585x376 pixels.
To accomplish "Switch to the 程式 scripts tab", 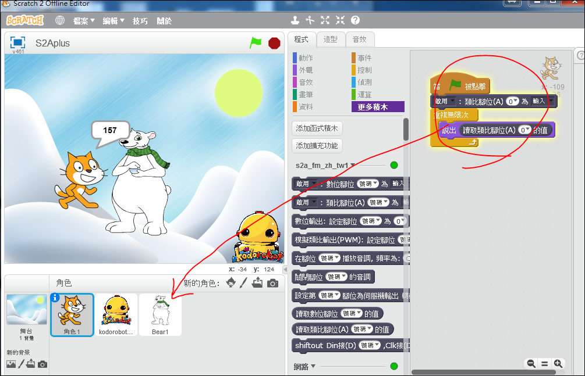I will click(302, 39).
